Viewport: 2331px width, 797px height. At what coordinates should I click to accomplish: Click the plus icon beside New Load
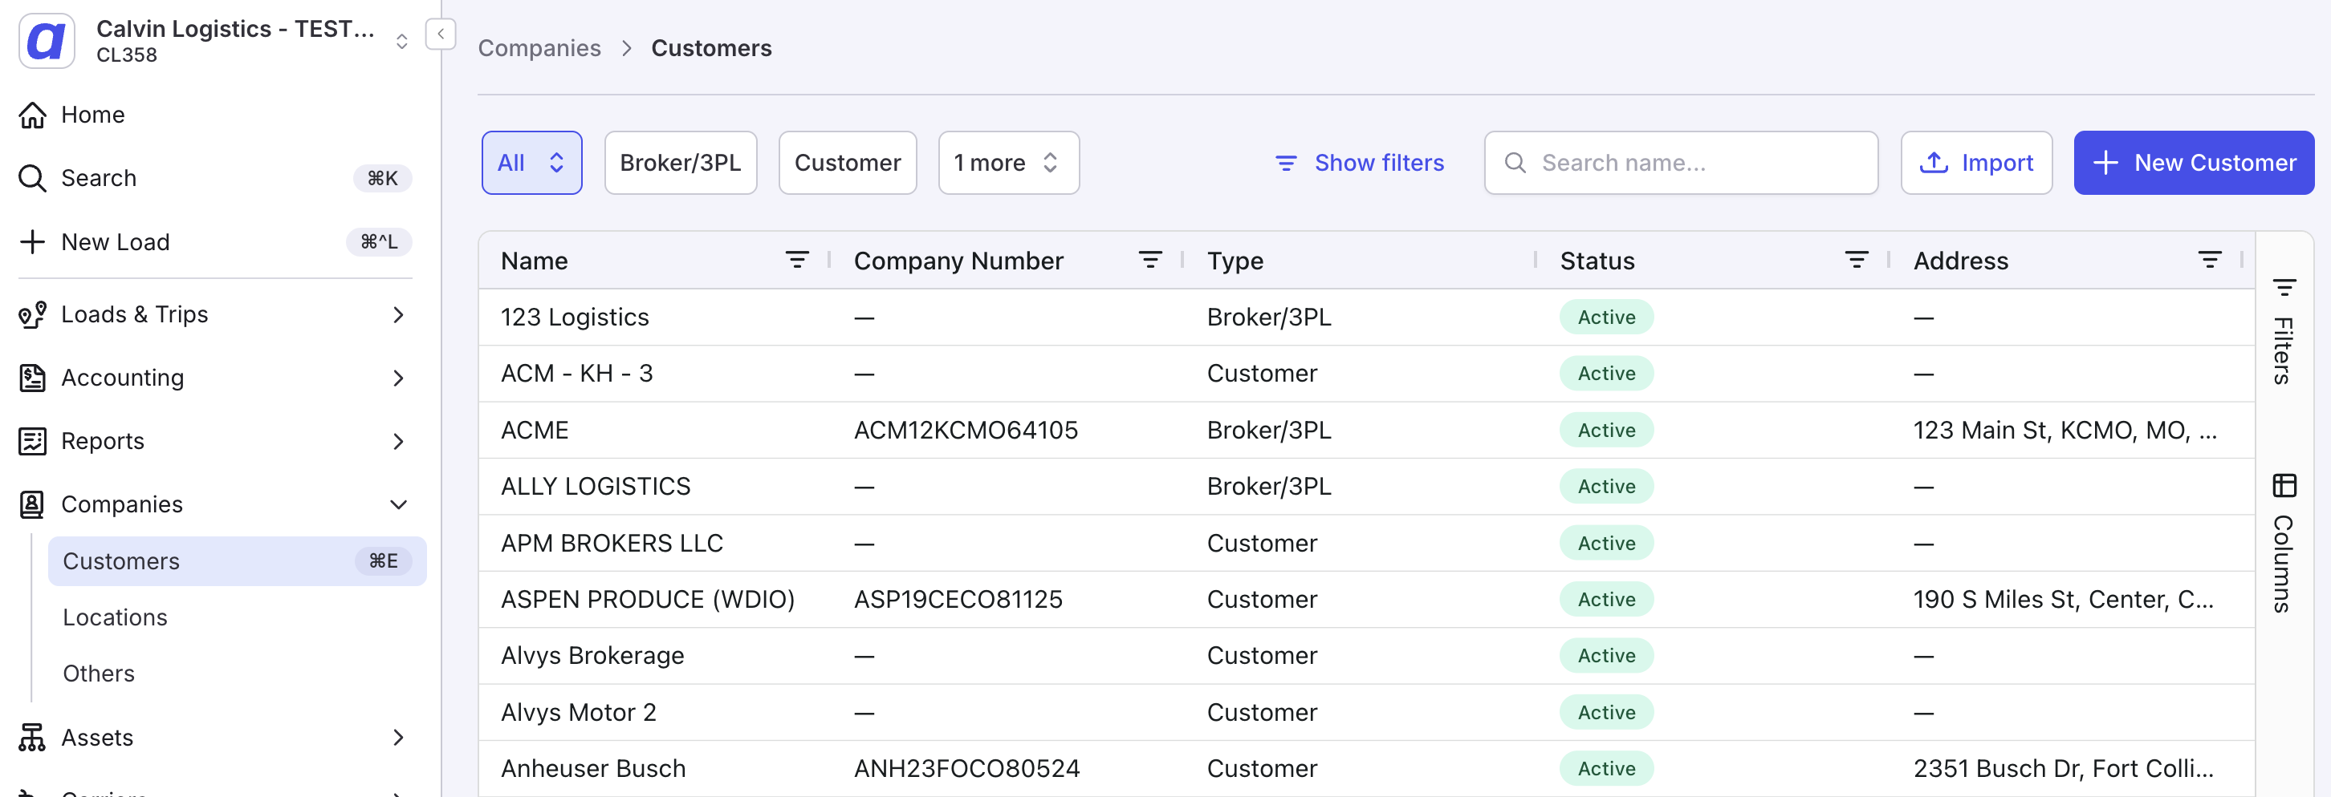tap(33, 241)
